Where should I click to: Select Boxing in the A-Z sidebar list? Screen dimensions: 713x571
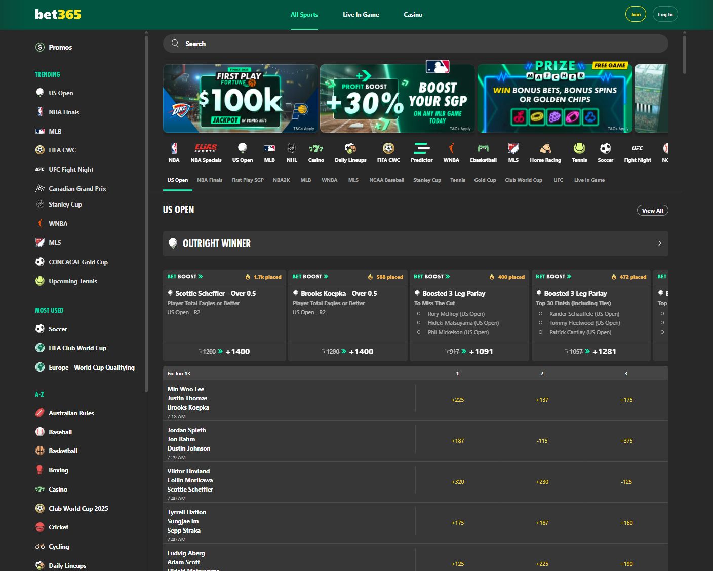(58, 470)
